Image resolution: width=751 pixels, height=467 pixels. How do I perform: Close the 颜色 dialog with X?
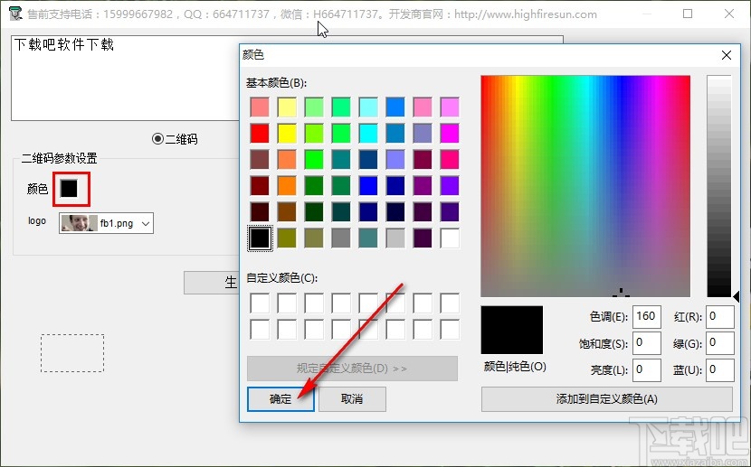pos(726,55)
